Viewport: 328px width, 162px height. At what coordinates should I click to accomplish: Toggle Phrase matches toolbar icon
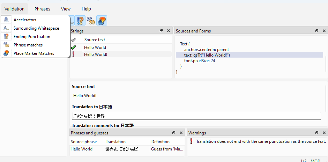tap(91, 21)
